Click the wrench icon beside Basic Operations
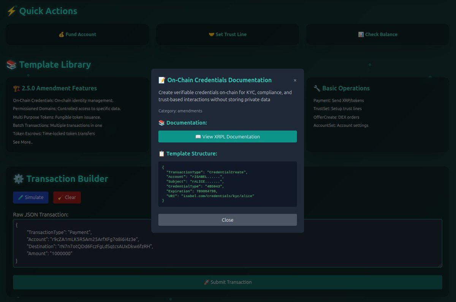Screen dimensions: 456x302 pyautogui.click(x=317, y=88)
